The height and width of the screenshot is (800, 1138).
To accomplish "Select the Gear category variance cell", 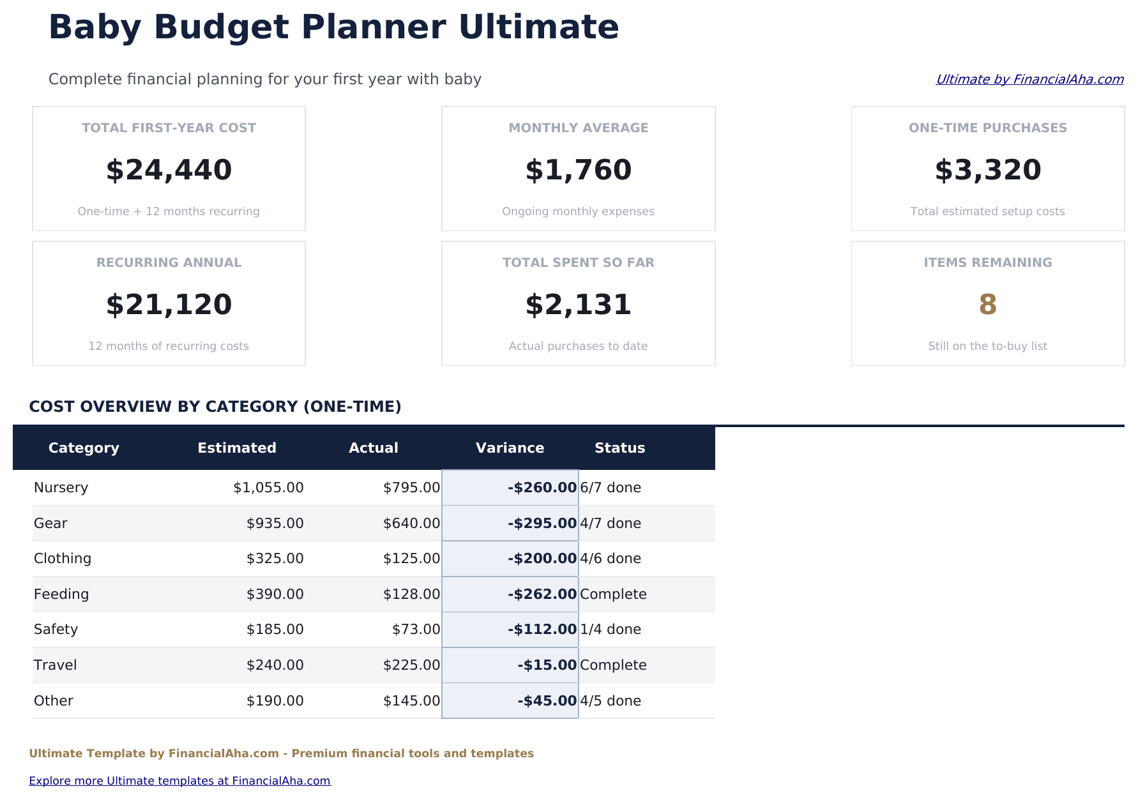I will (510, 523).
